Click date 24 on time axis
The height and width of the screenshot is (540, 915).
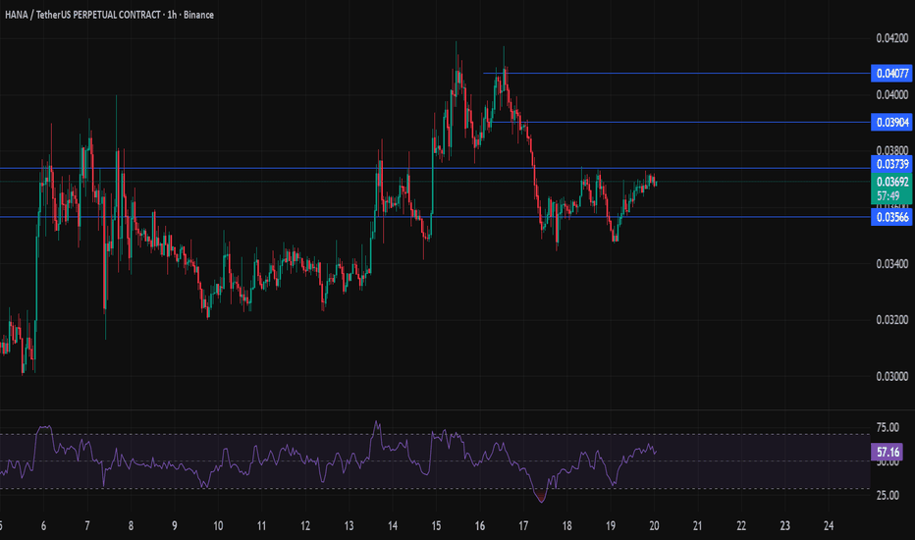tap(829, 526)
